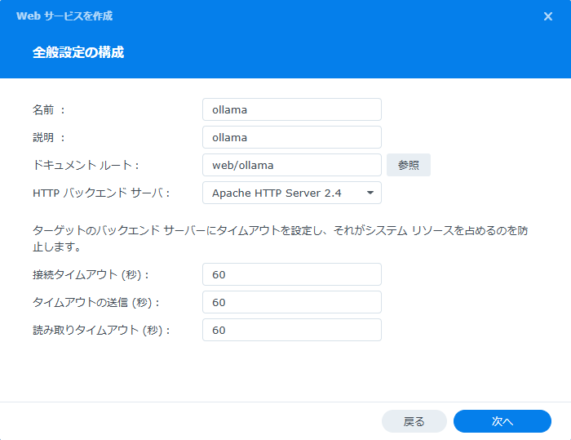Select the ドキュメント ルート field with web/ollama
Screen dimensions: 571x440
(292, 165)
